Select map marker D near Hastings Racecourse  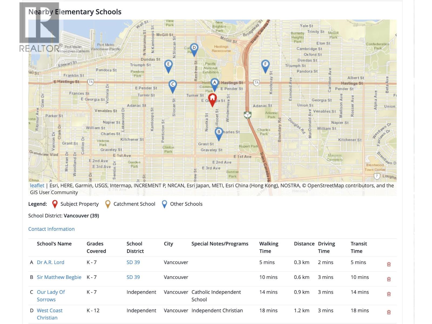194,49
